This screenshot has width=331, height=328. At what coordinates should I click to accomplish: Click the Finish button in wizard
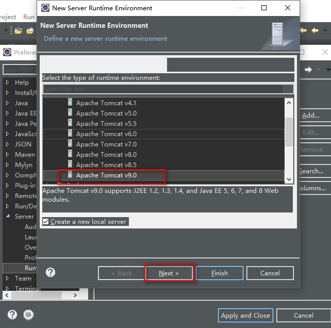point(220,273)
